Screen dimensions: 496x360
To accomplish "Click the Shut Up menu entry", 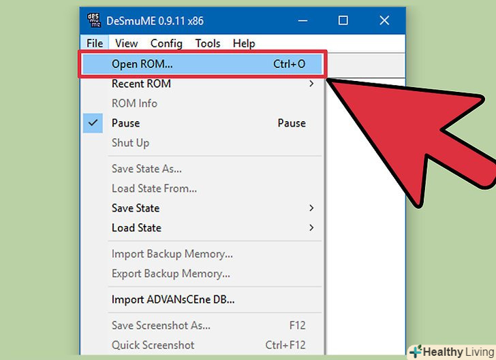I will [x=202, y=142].
